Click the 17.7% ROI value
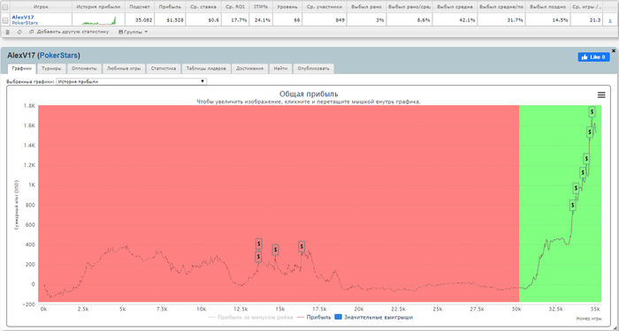 (239, 20)
